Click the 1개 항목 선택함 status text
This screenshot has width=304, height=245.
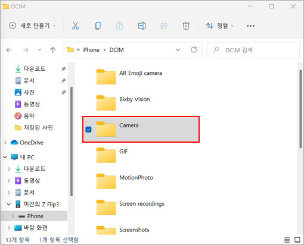point(59,240)
